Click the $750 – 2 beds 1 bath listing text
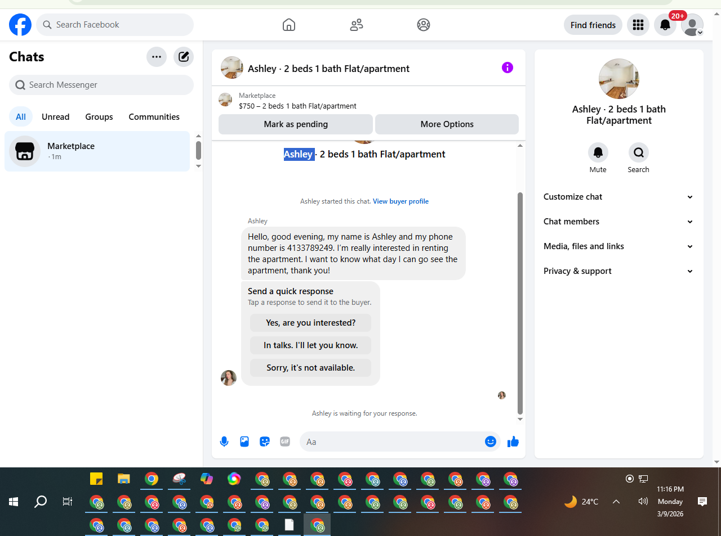The height and width of the screenshot is (536, 721). pos(297,106)
